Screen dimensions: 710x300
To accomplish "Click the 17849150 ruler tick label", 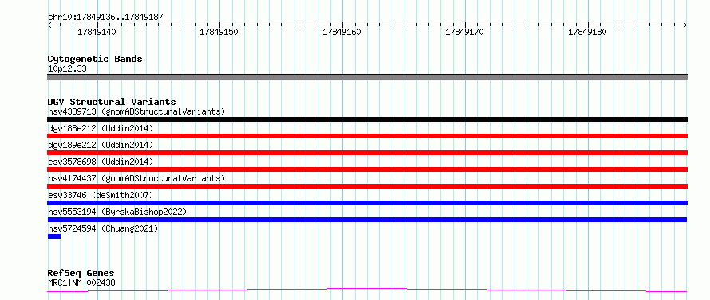I will [219, 32].
